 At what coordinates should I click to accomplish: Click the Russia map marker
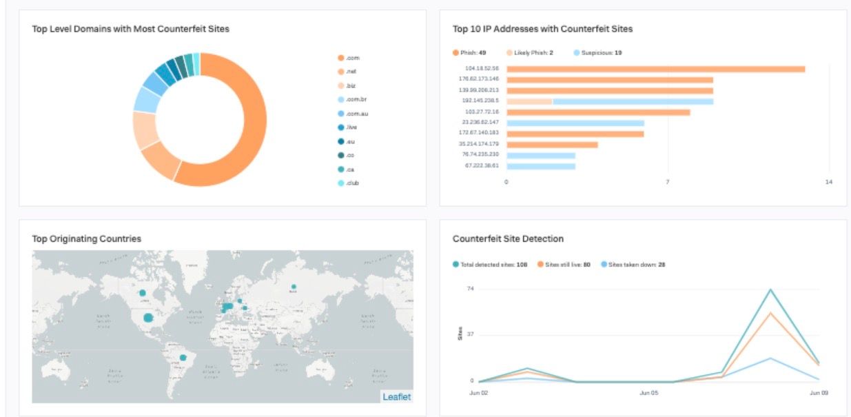point(294,286)
